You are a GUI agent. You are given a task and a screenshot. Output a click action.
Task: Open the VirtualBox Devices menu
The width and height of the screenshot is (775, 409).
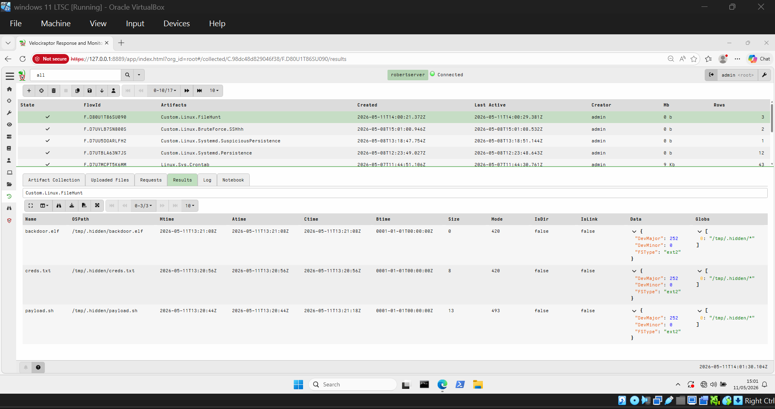[x=177, y=23]
